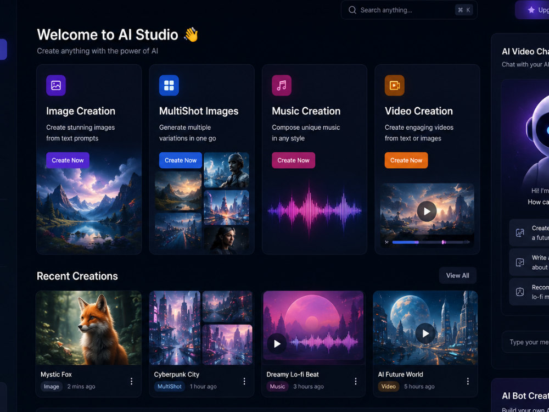Click the Recent Creations heading
549x412 pixels.
click(x=77, y=276)
